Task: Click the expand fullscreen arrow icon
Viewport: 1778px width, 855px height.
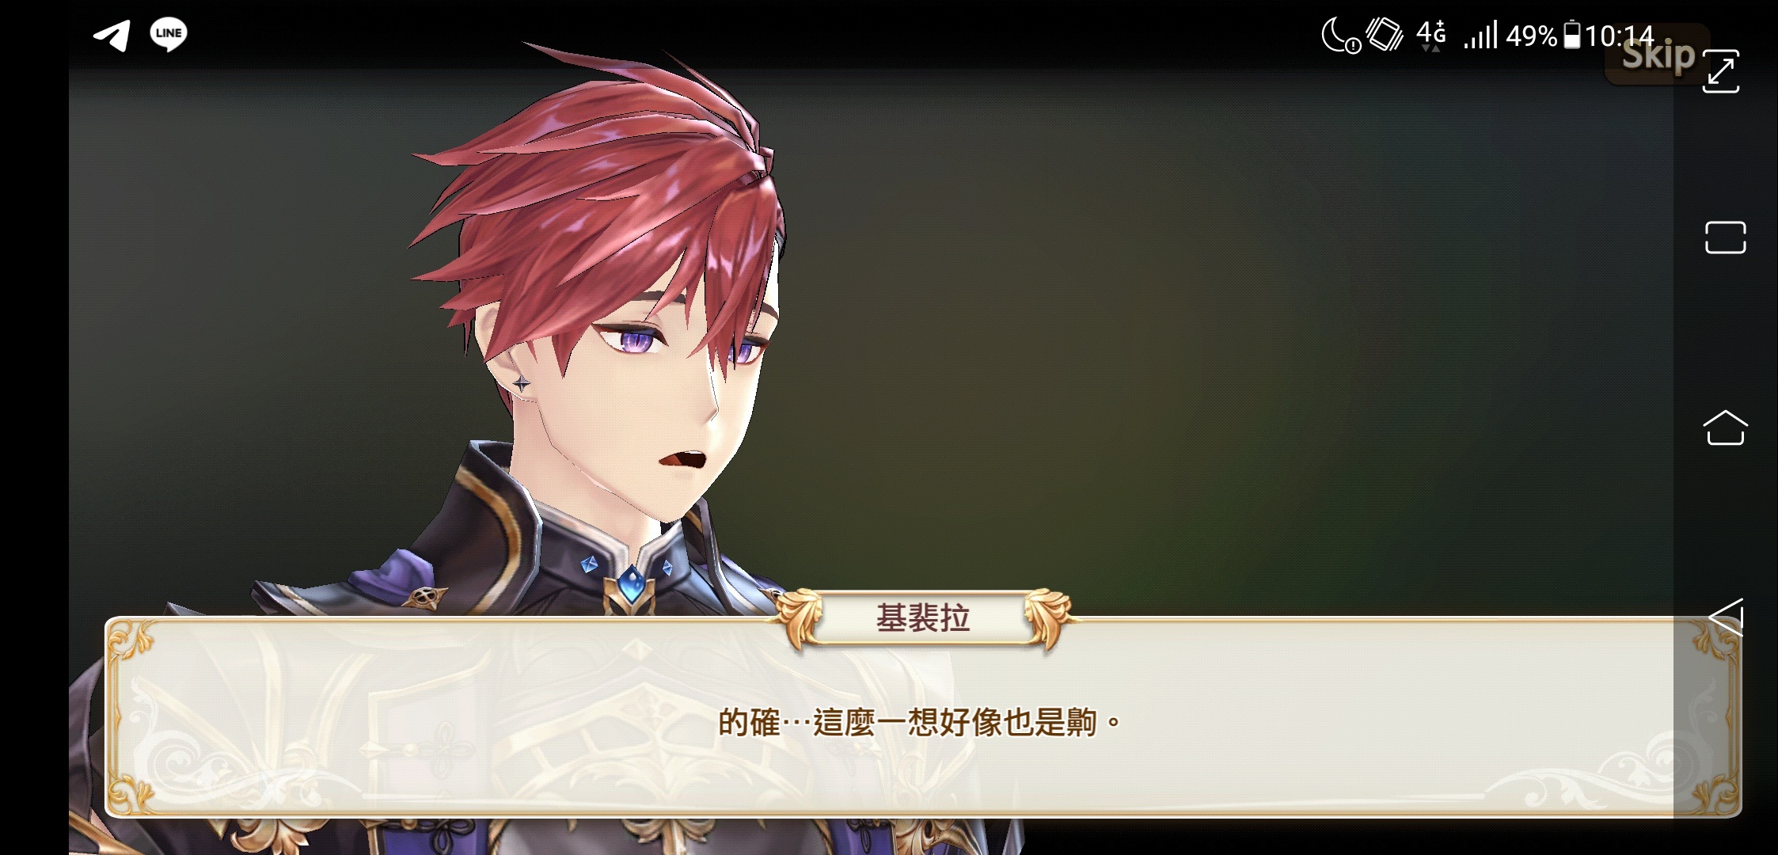Action: tap(1721, 71)
